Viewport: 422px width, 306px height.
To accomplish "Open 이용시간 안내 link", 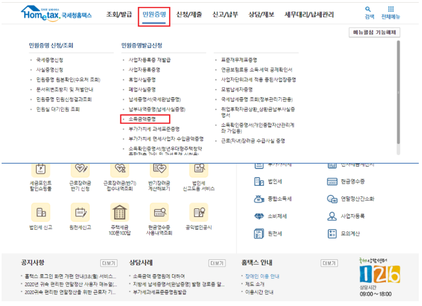I will [259, 292].
